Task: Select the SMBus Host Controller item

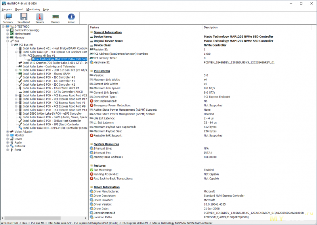Action: coord(52,121)
